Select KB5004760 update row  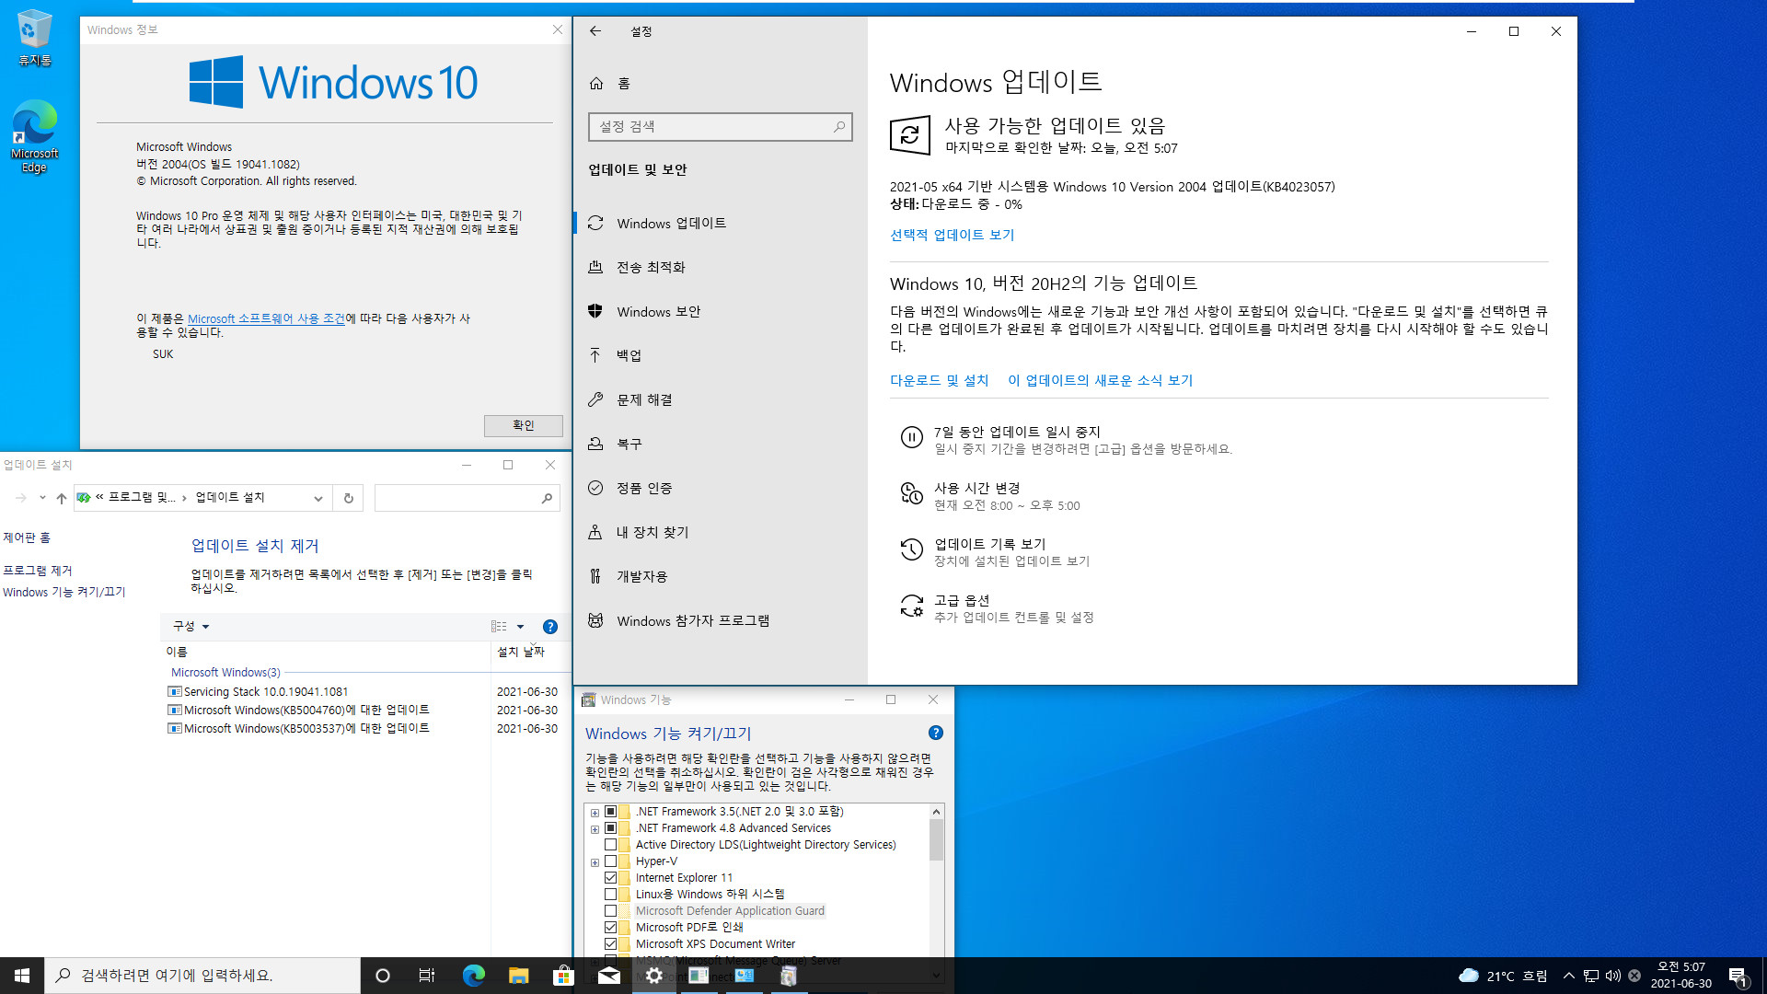coord(364,711)
